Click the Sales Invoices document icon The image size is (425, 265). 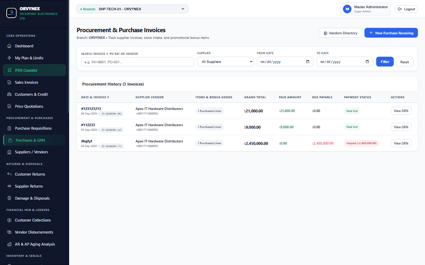pyautogui.click(x=9, y=82)
